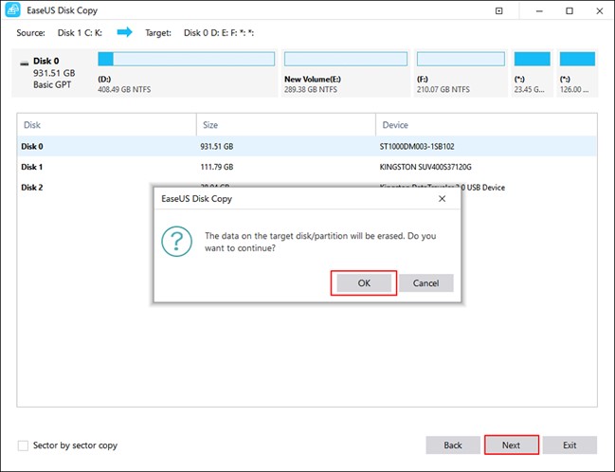The image size is (615, 472).
Task: Click the blue source-to-target arrow icon
Action: (125, 32)
